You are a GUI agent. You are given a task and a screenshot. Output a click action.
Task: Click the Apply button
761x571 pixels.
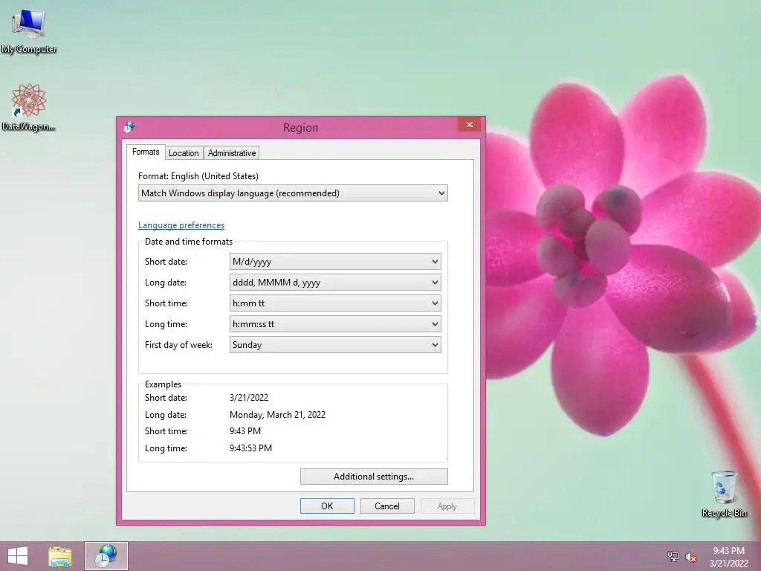(447, 506)
